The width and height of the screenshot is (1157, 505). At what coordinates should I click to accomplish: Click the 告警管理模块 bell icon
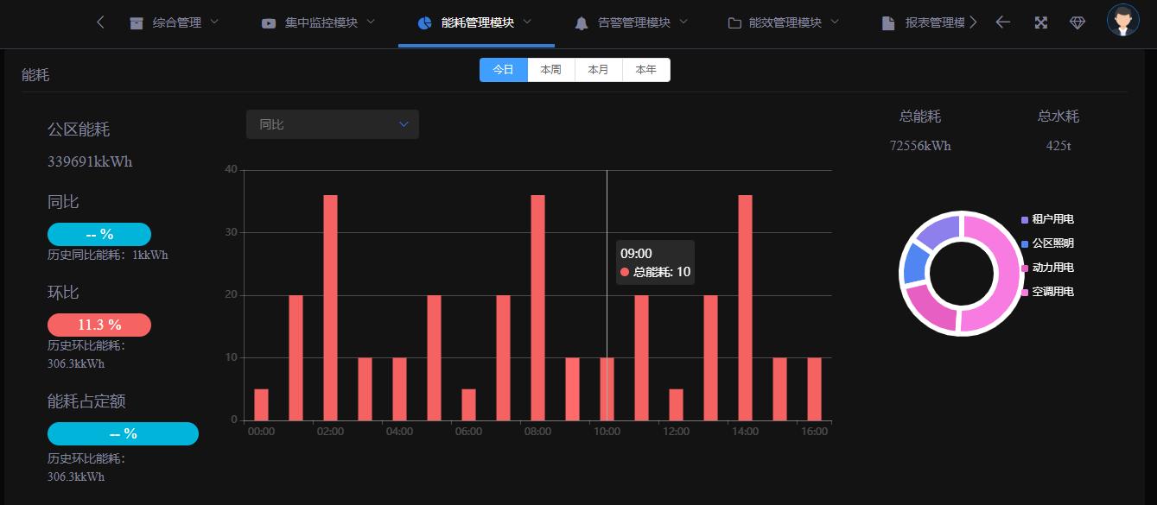pos(582,23)
